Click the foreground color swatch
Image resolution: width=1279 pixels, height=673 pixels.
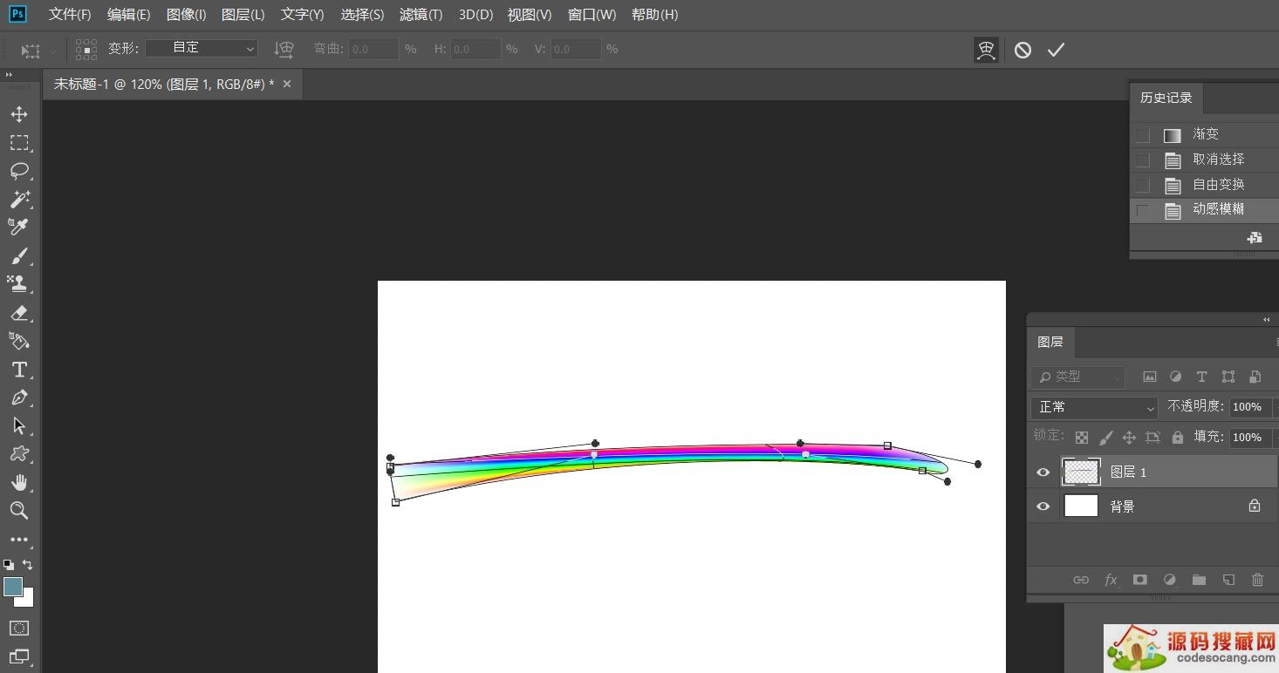(x=12, y=587)
